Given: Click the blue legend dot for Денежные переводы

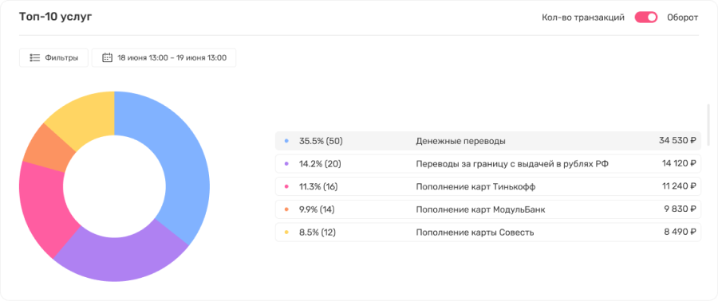Looking at the screenshot, I should pyautogui.click(x=286, y=141).
